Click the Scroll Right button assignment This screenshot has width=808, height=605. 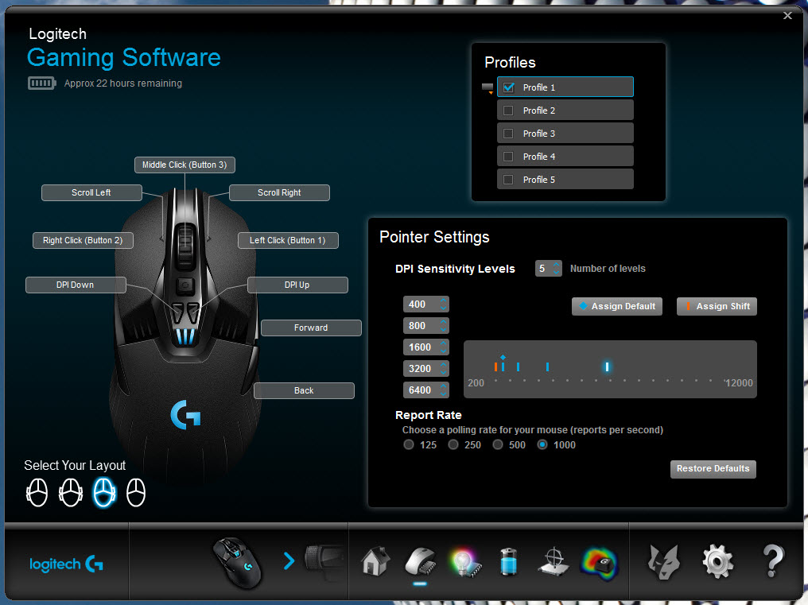pyautogui.click(x=279, y=192)
